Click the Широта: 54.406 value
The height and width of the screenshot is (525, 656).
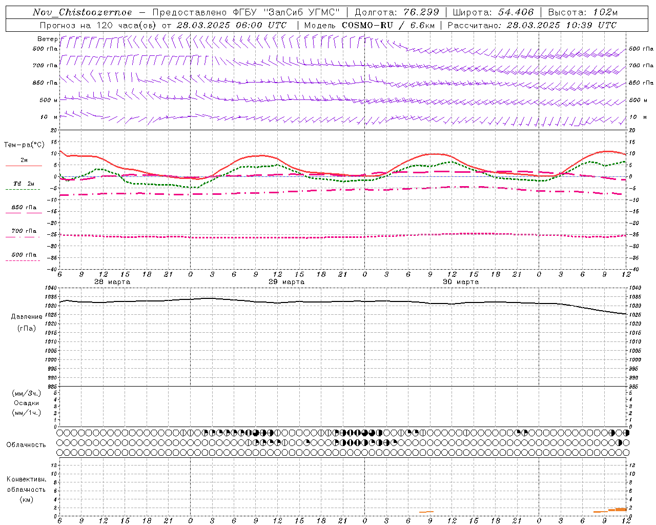point(493,12)
